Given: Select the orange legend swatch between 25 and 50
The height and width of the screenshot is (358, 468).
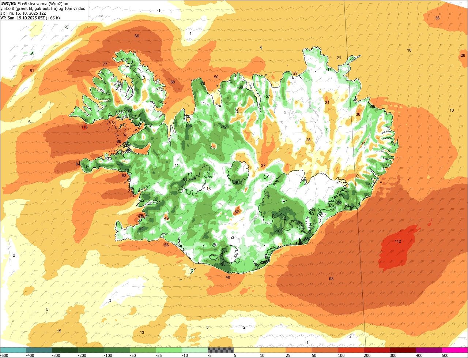Looking at the screenshot, I should [299, 350].
